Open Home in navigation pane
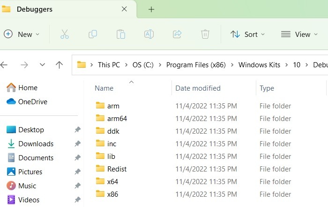Screen dimensions: 328x207 tap(22, 88)
